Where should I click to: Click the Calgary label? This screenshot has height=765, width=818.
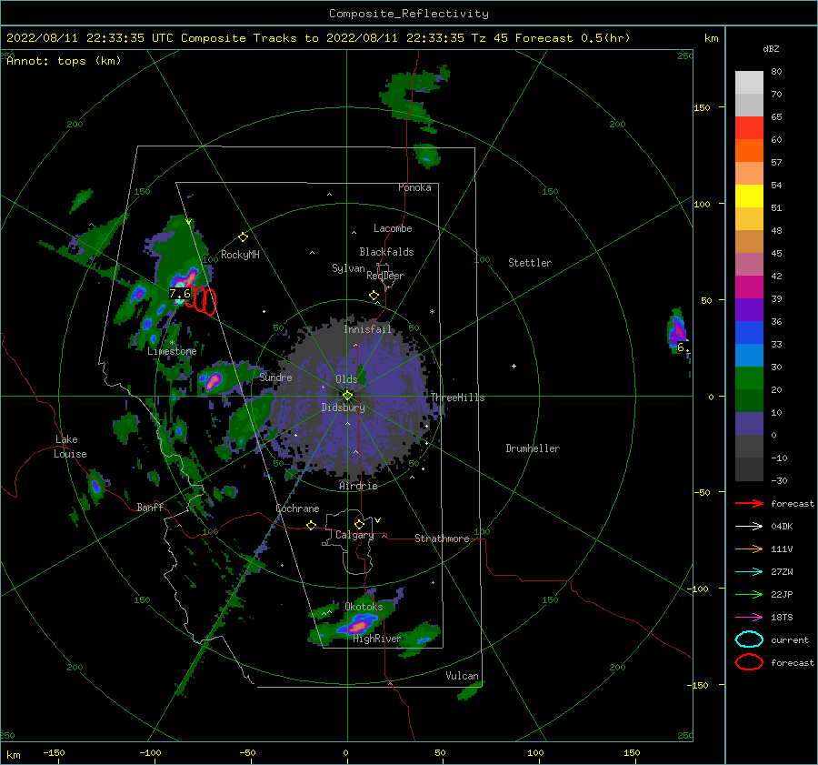click(354, 535)
